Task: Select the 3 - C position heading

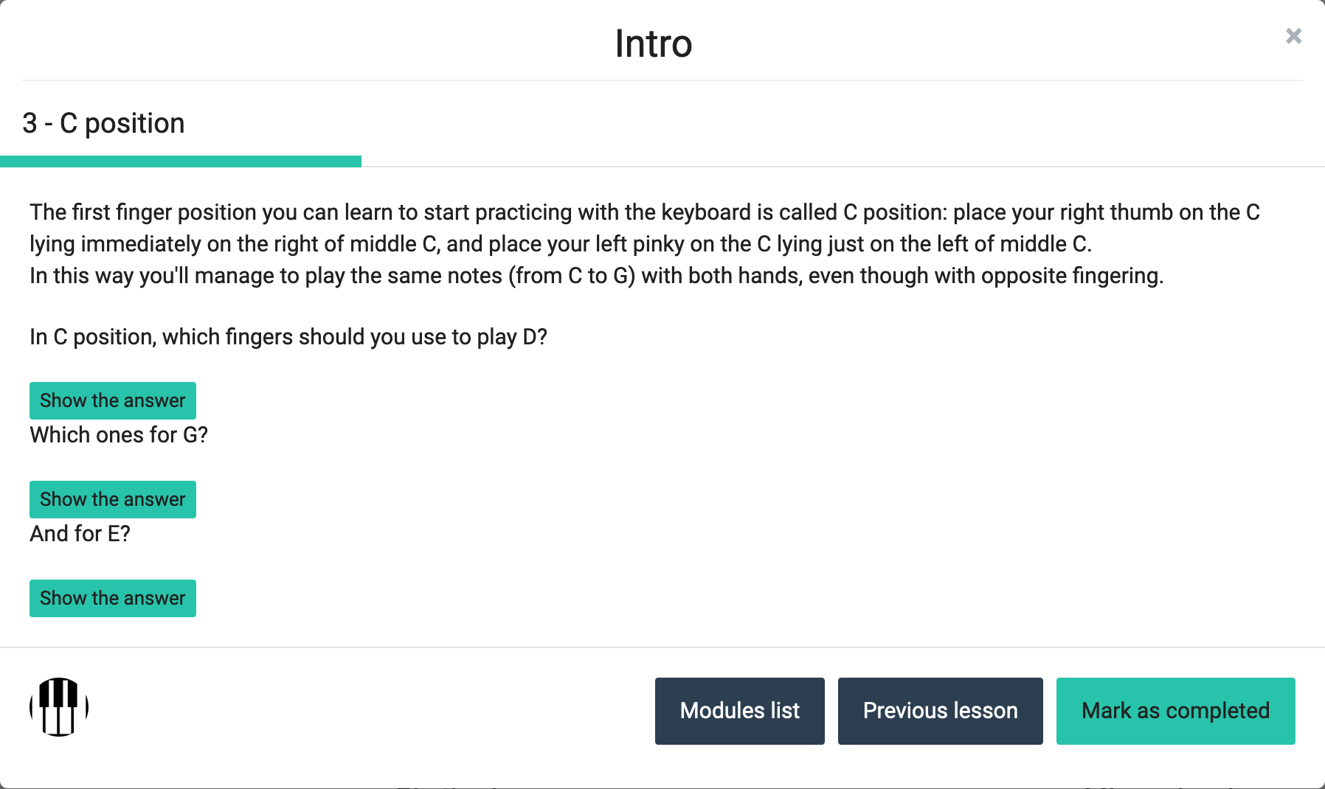Action: pos(104,122)
